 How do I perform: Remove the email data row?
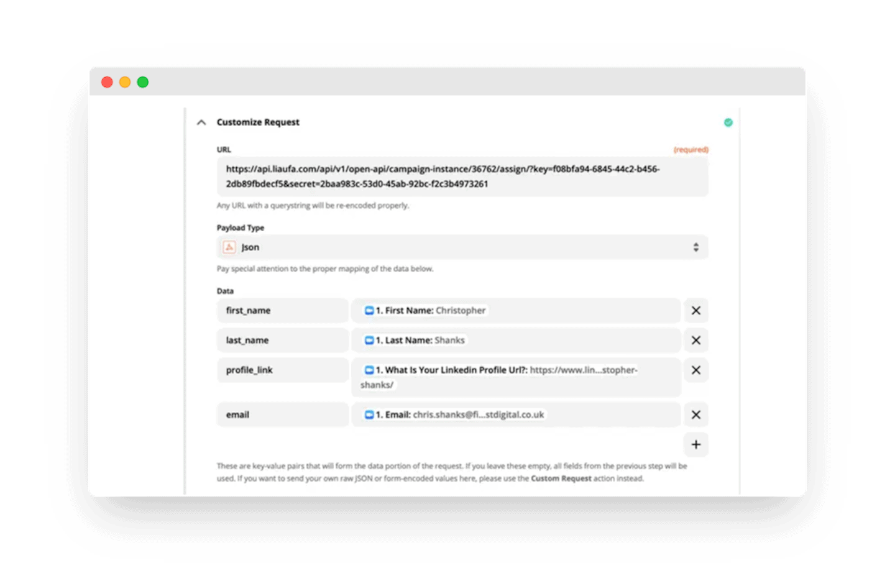(x=696, y=415)
